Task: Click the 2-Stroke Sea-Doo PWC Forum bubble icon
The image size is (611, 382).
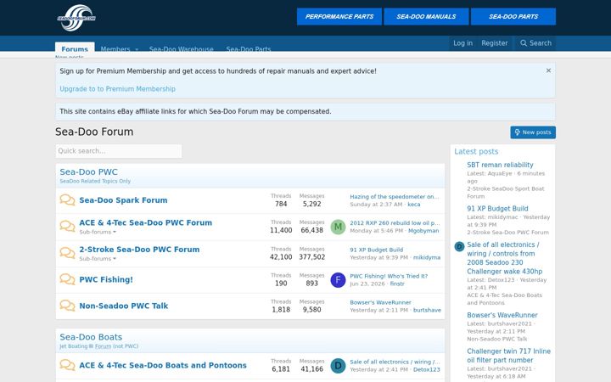Action: point(67,253)
